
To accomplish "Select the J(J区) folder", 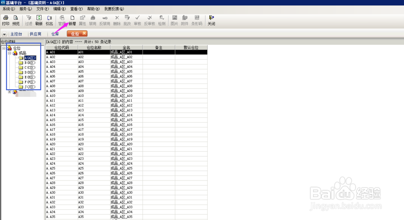I will 30,87.
